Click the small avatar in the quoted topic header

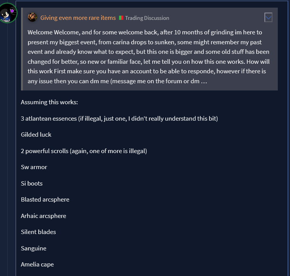(32, 17)
